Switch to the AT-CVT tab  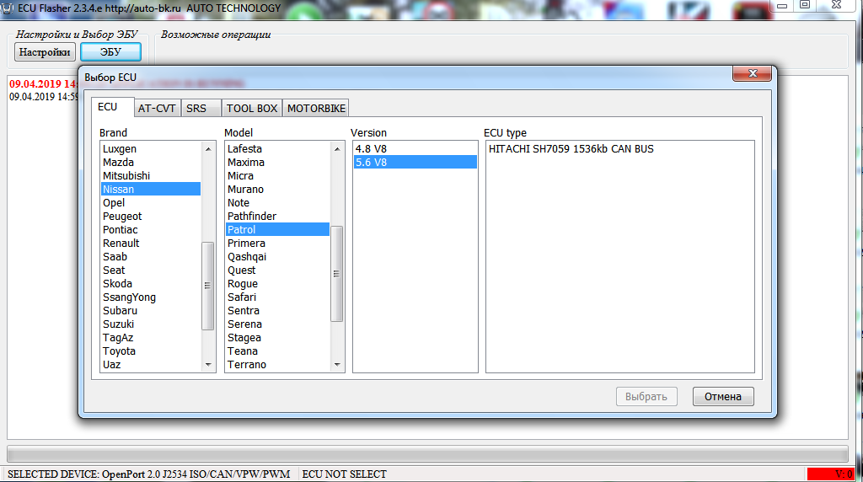pos(157,109)
